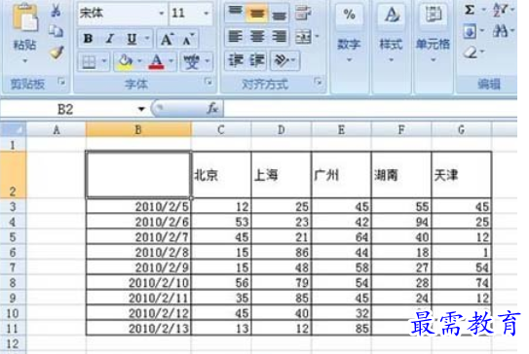Click Find and Select binoculars
529x354 pixels.
pyautogui.click(x=500, y=32)
